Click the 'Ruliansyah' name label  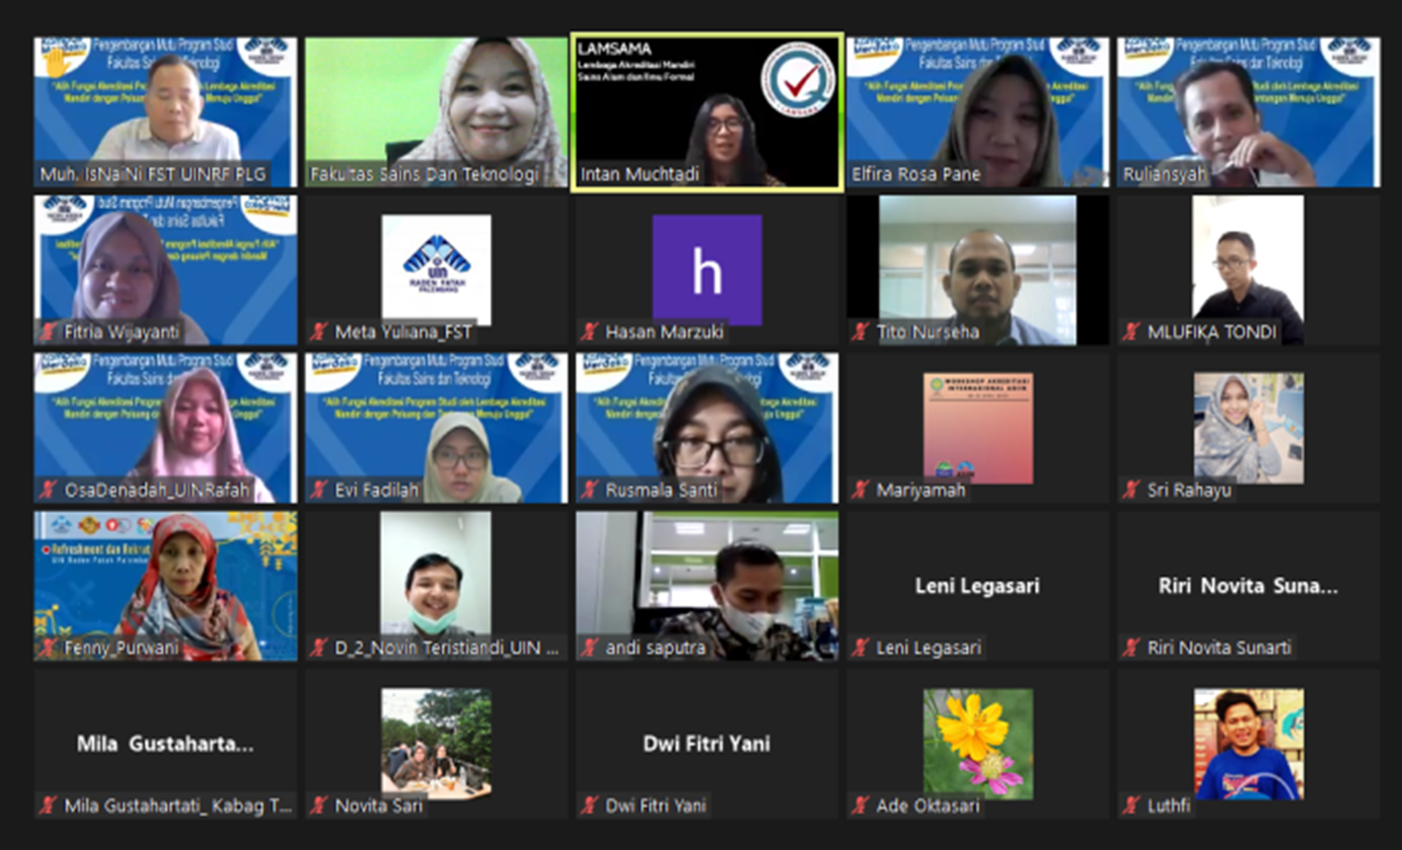click(x=1164, y=175)
